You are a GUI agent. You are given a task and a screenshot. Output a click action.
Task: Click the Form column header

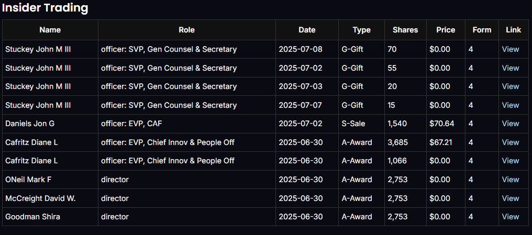point(482,30)
